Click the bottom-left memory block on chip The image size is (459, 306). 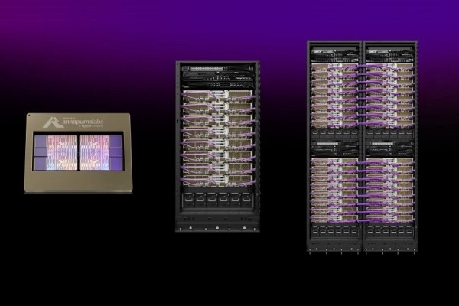click(x=41, y=162)
